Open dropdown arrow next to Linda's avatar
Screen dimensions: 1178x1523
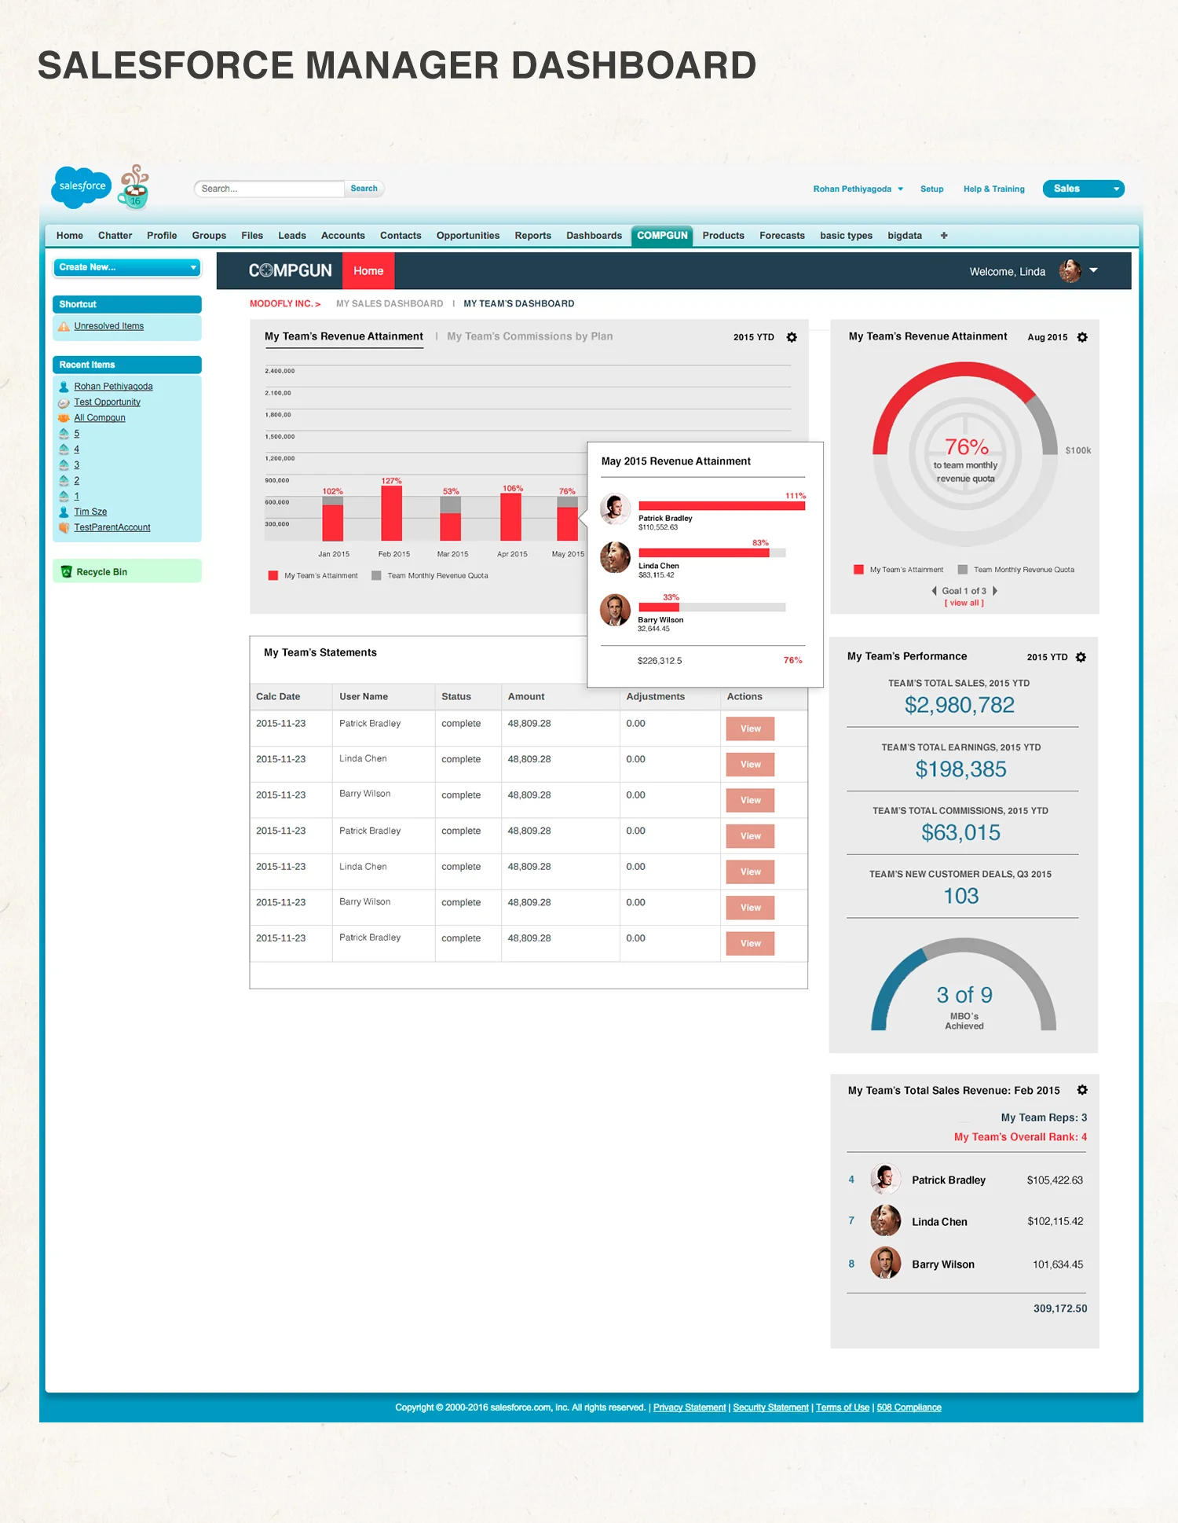1093,270
